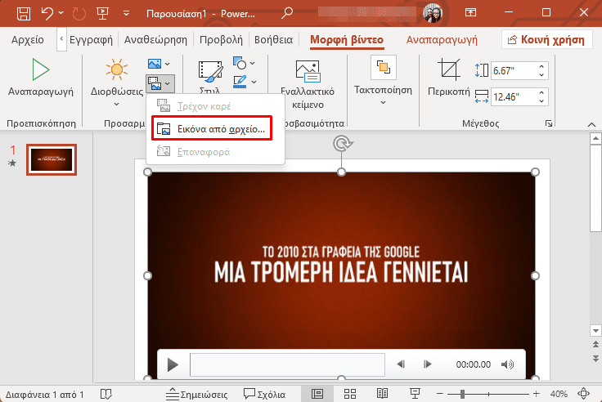
Task: Click the disabled Επαναφορά menu entry
Action: coord(215,152)
